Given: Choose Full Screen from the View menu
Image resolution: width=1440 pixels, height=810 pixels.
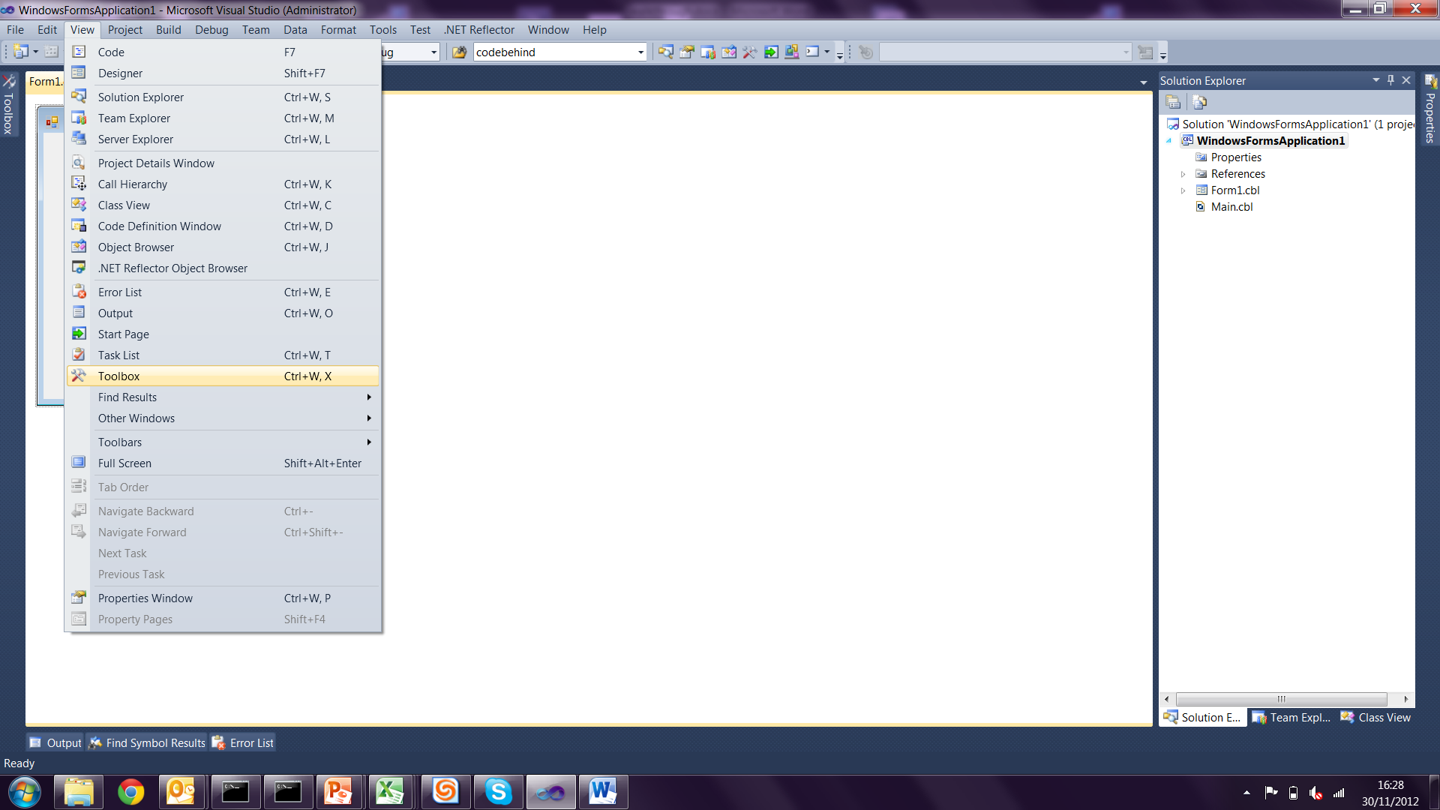Looking at the screenshot, I should click(124, 463).
